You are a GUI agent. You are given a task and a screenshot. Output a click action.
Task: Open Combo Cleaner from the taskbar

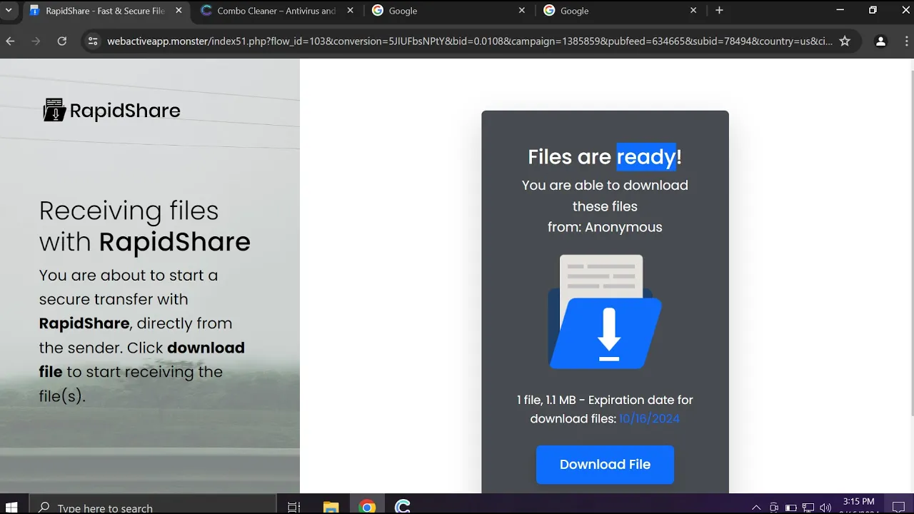pyautogui.click(x=403, y=507)
